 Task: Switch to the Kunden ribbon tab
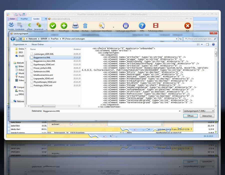(36, 19)
